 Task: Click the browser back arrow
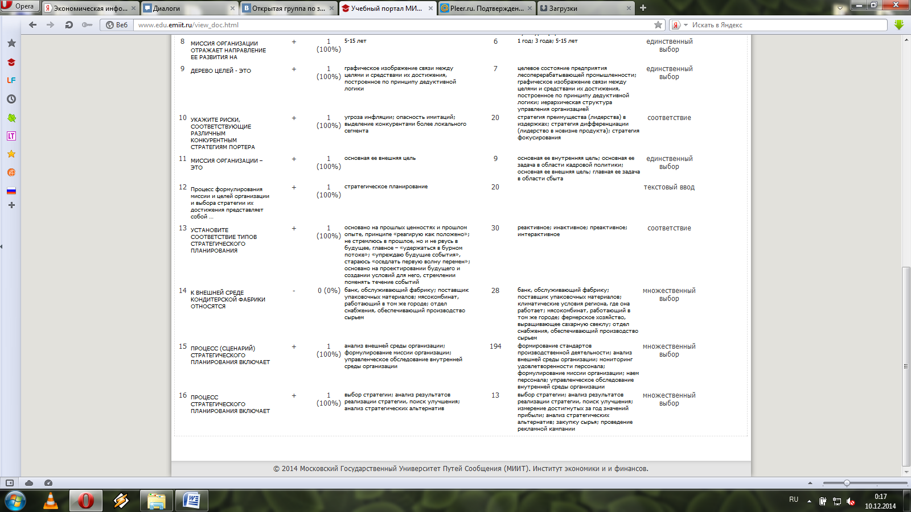[x=32, y=24]
